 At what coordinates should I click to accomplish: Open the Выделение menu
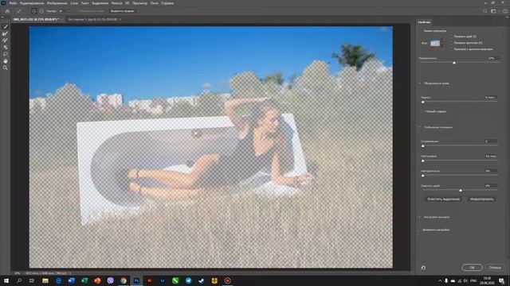pyautogui.click(x=100, y=3)
